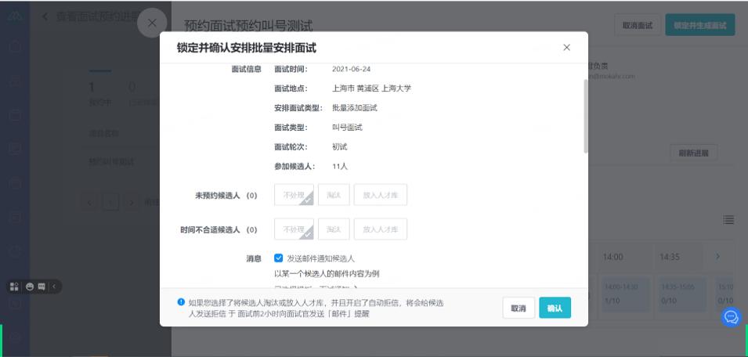
Task: Select 不处理 for 未预约候选人
Action: 294,195
